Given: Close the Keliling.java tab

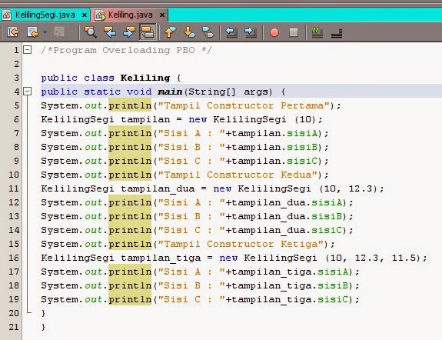Looking at the screenshot, I should (x=161, y=15).
